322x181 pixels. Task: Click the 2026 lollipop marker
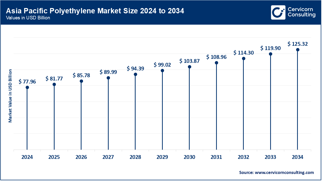click(81, 81)
